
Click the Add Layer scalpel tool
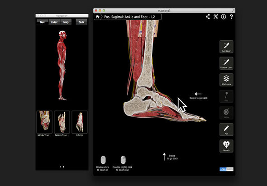coord(226,47)
